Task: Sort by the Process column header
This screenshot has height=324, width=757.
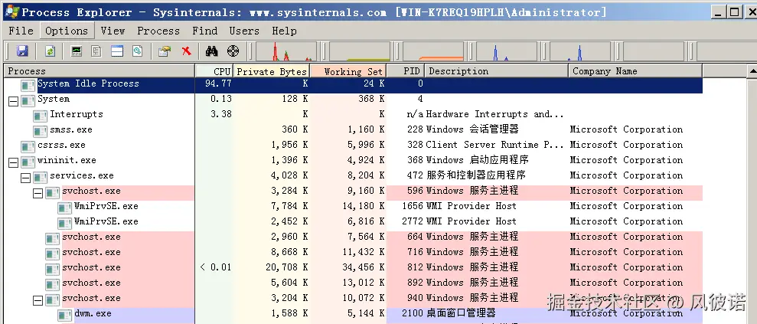Action: [99, 71]
